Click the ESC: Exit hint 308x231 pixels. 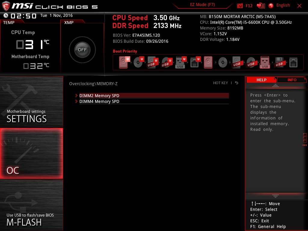coord(260,221)
